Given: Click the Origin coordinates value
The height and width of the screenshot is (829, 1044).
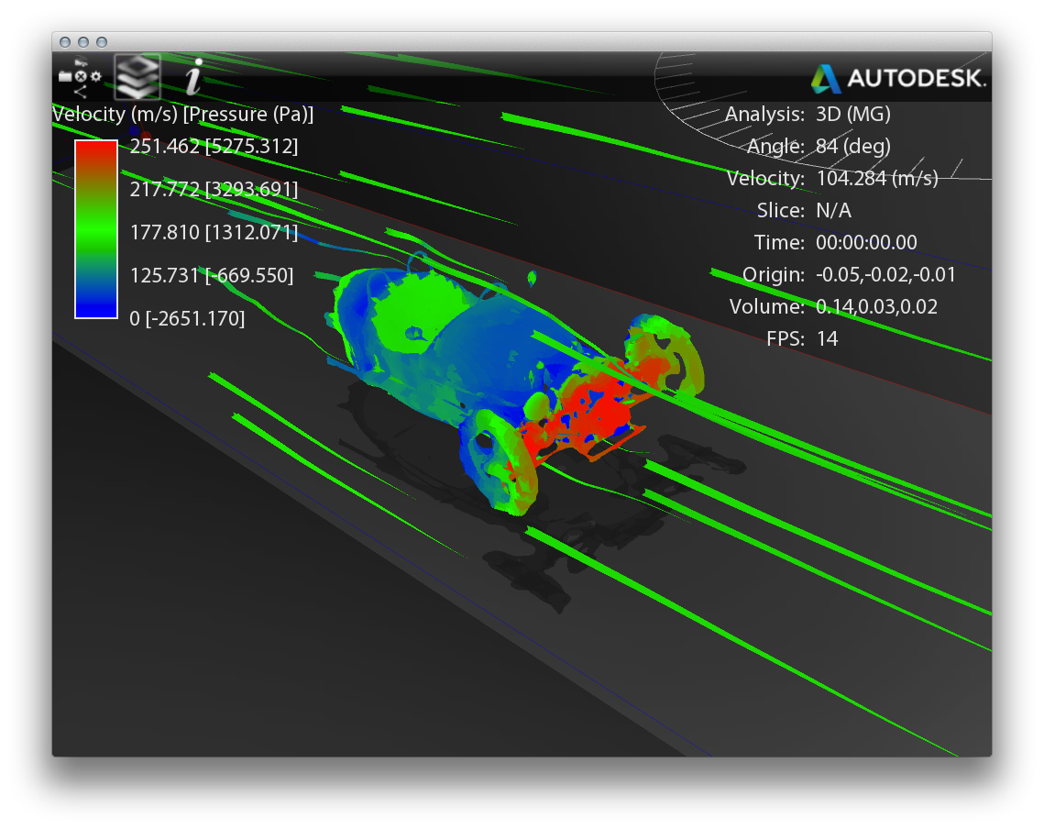Looking at the screenshot, I should tap(885, 275).
